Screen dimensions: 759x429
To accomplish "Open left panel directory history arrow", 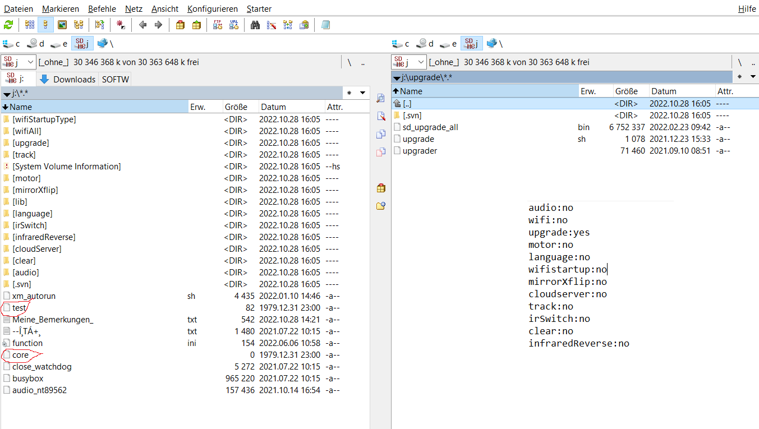I will 363,93.
